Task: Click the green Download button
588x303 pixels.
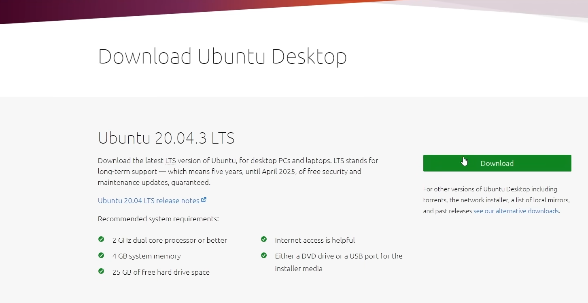Action: [x=497, y=163]
